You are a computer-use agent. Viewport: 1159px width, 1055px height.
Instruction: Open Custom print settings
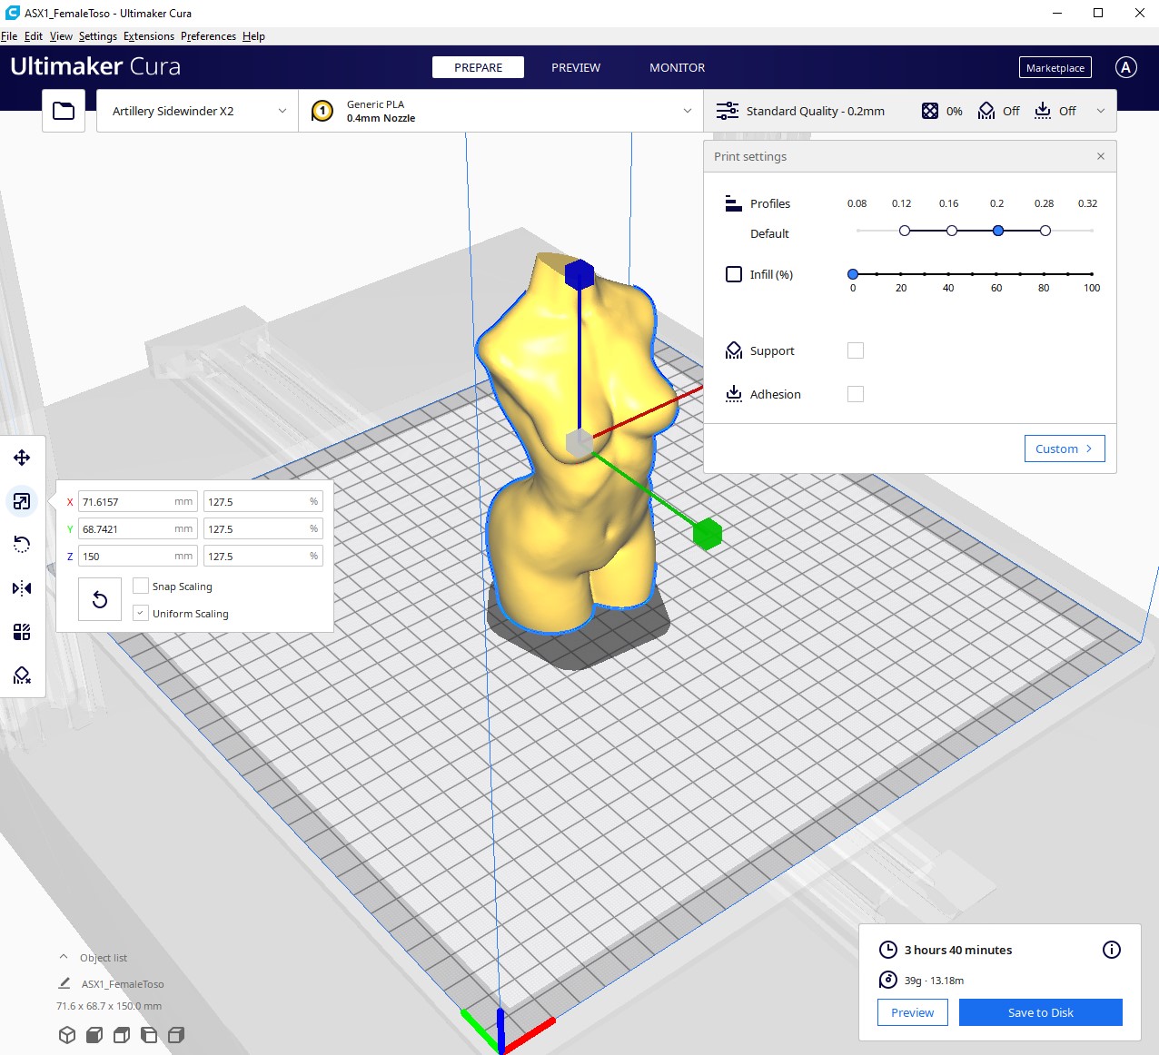click(1064, 449)
